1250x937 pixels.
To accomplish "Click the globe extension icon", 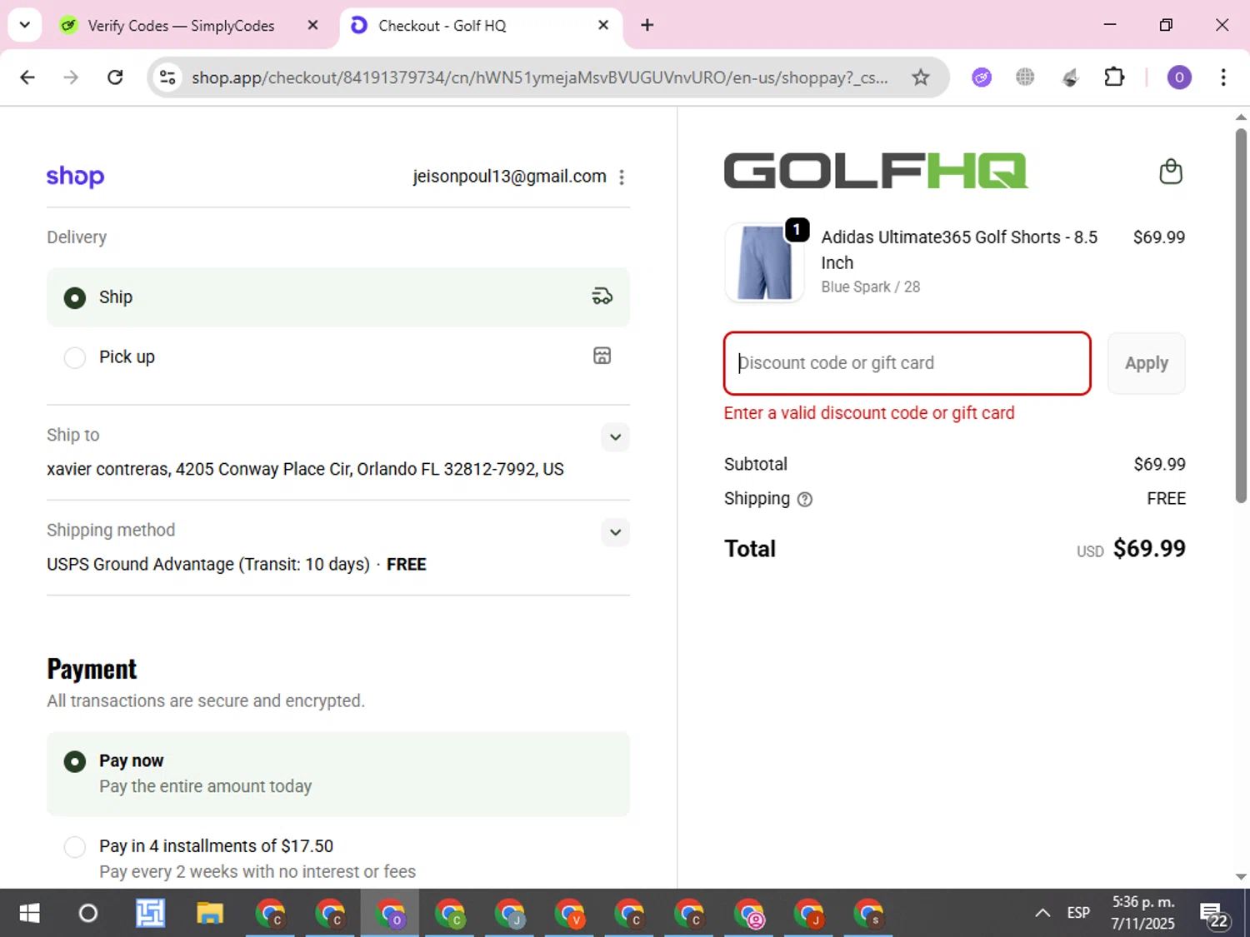I will tap(1025, 77).
